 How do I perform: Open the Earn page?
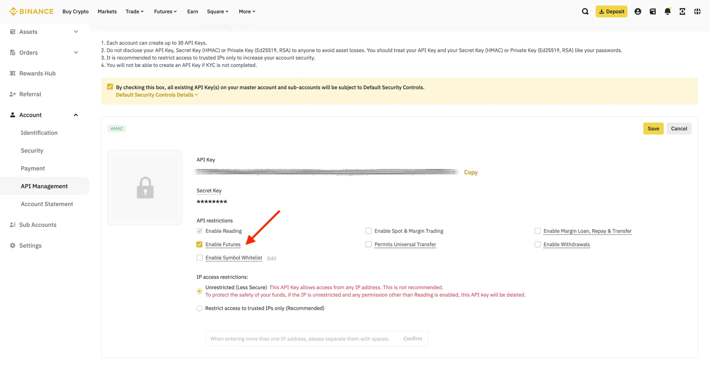pyautogui.click(x=192, y=11)
